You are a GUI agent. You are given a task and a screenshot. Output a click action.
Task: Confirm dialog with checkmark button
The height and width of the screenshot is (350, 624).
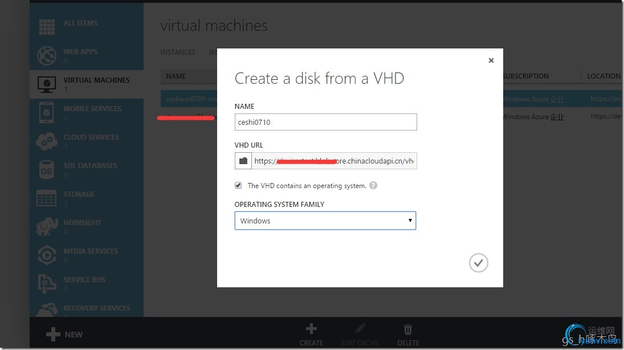[478, 263]
